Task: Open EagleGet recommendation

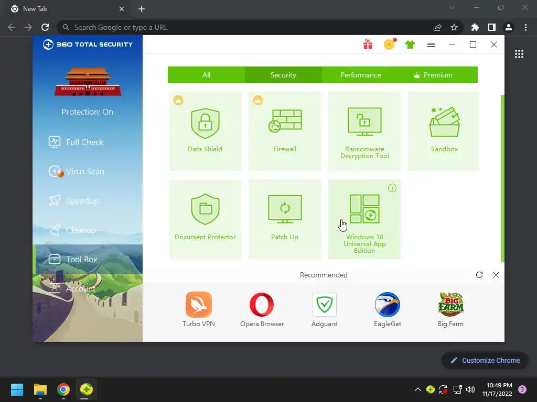Action: 388,309
